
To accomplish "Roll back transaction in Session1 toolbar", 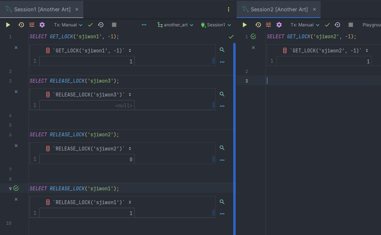I will [101, 25].
